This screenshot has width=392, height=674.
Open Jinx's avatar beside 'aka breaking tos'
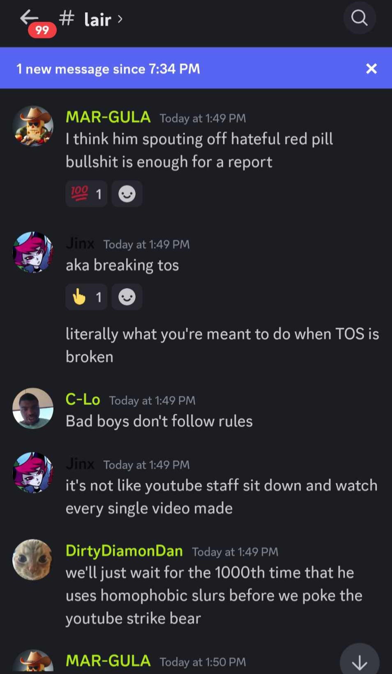[x=33, y=252]
